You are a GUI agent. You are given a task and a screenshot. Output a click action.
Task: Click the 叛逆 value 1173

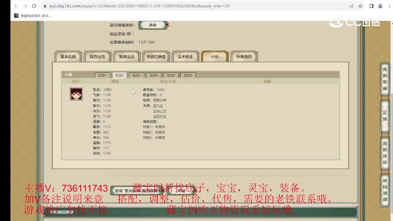click(107, 127)
